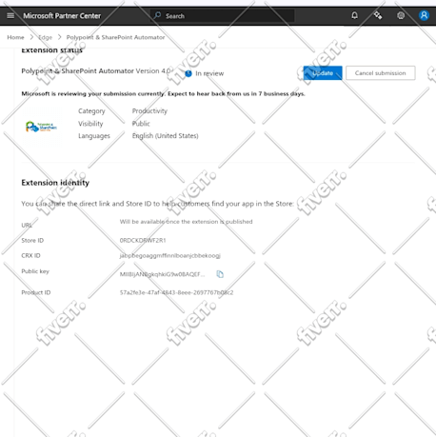
Task: Open the notifications bell
Action: [x=354, y=15]
